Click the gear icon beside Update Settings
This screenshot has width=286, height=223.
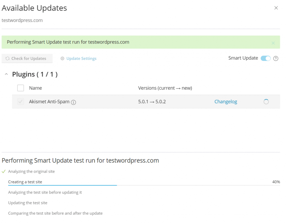(62, 58)
